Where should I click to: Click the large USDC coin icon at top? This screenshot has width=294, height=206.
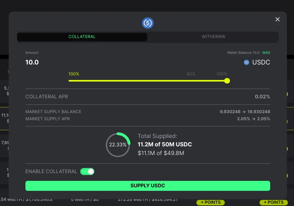click(x=147, y=23)
